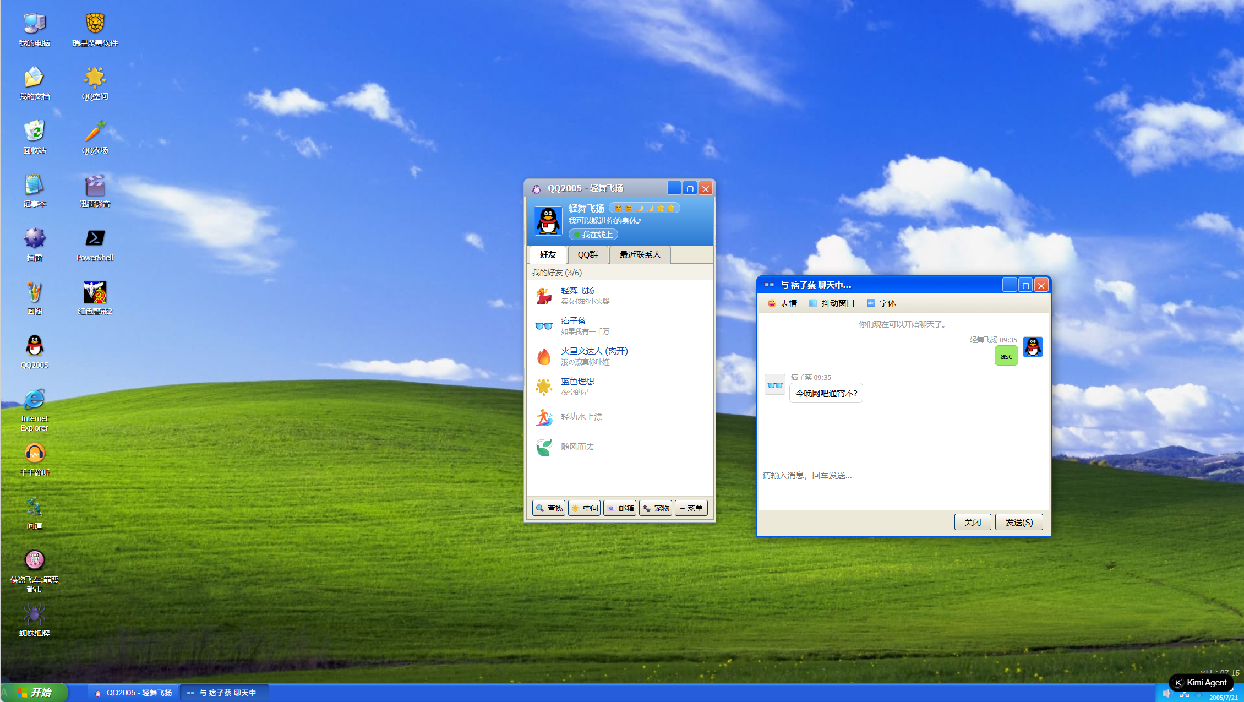
Task: Click the green asc message bubble
Action: click(1006, 356)
